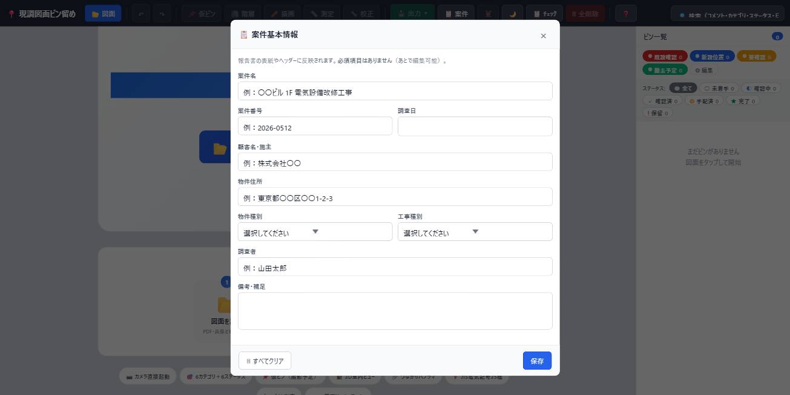
Task: Click the 案件番号 input field
Action: pyautogui.click(x=315, y=126)
